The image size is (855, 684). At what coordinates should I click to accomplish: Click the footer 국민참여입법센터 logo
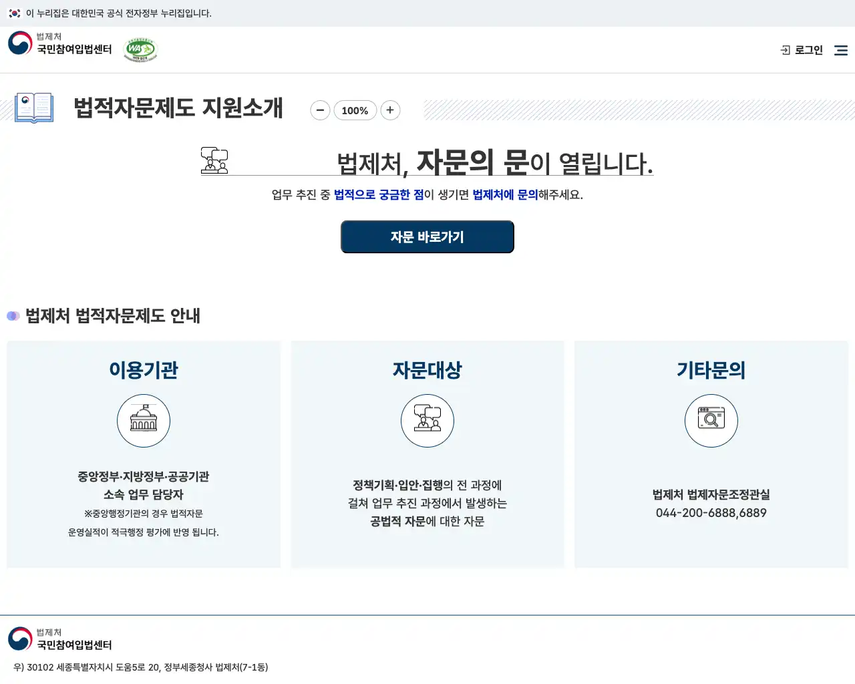click(60, 639)
